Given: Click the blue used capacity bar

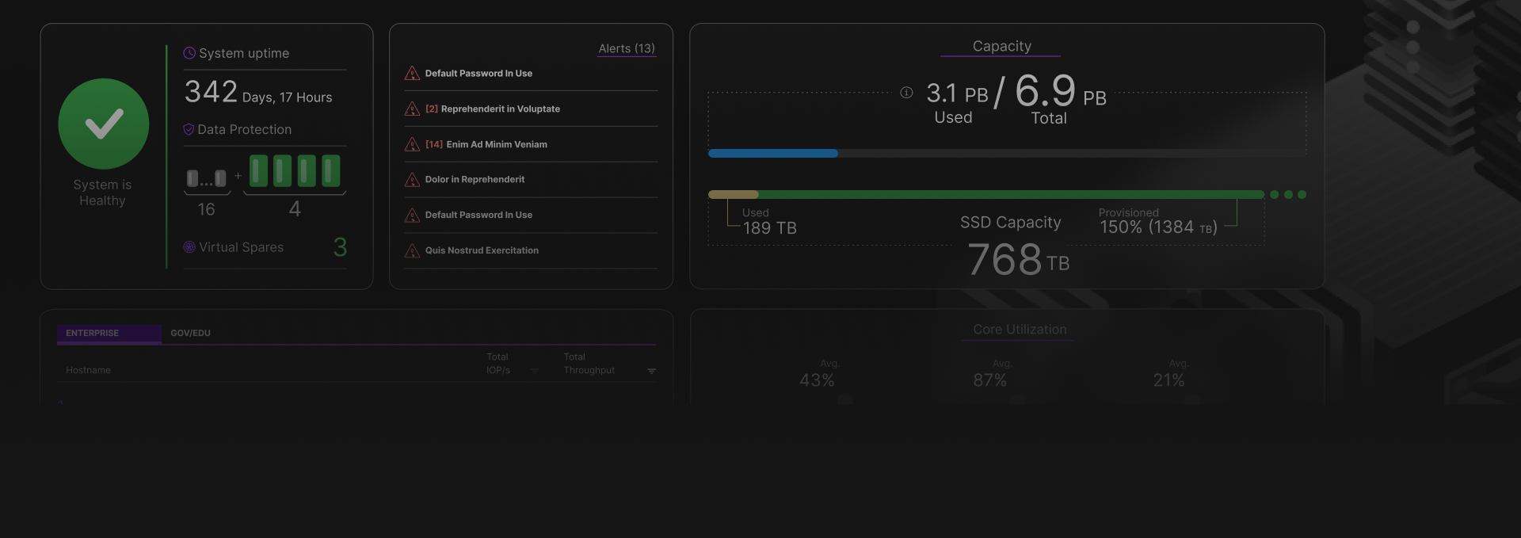Looking at the screenshot, I should coord(772,154).
